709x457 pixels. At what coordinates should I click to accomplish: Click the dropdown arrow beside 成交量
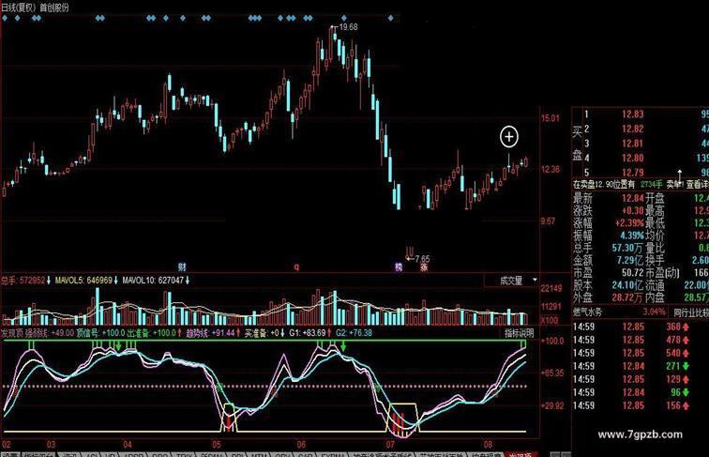535,280
